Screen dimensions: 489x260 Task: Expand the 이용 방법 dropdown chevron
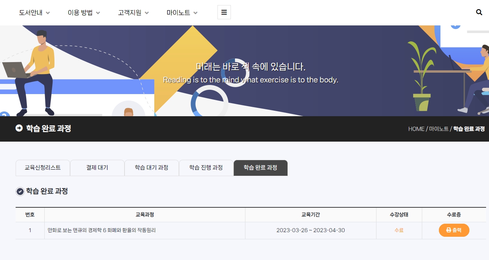click(98, 13)
